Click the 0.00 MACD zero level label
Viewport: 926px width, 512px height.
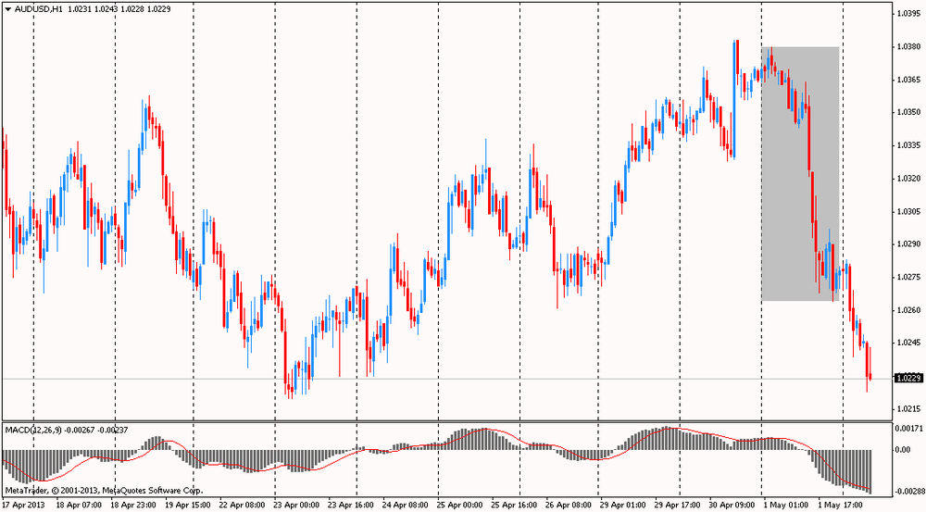coord(902,450)
